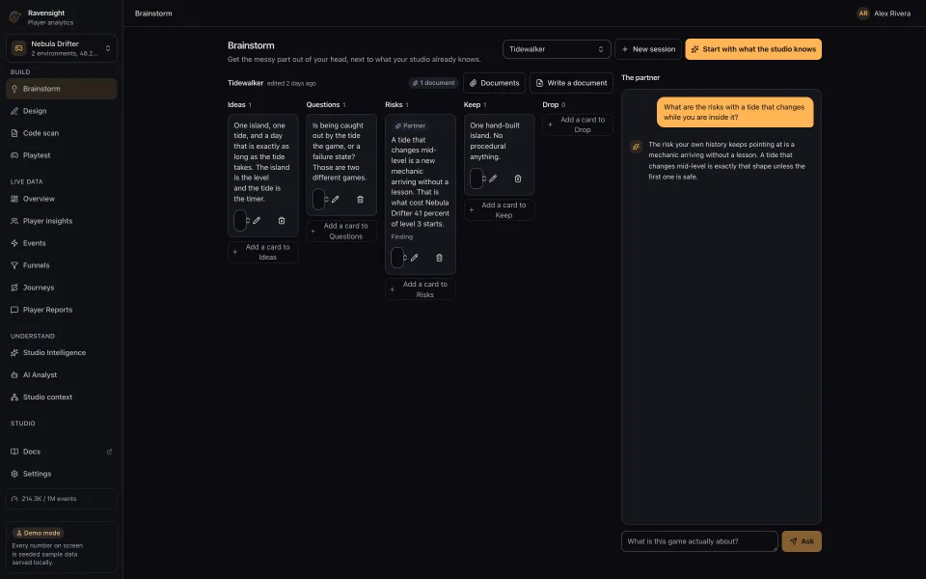Viewport: 926px width, 579px height.
Task: Click the Journeys icon in sidebar
Action: click(14, 288)
